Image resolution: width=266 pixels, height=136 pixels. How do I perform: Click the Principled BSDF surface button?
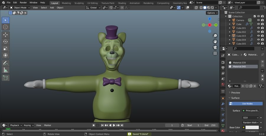251,111
